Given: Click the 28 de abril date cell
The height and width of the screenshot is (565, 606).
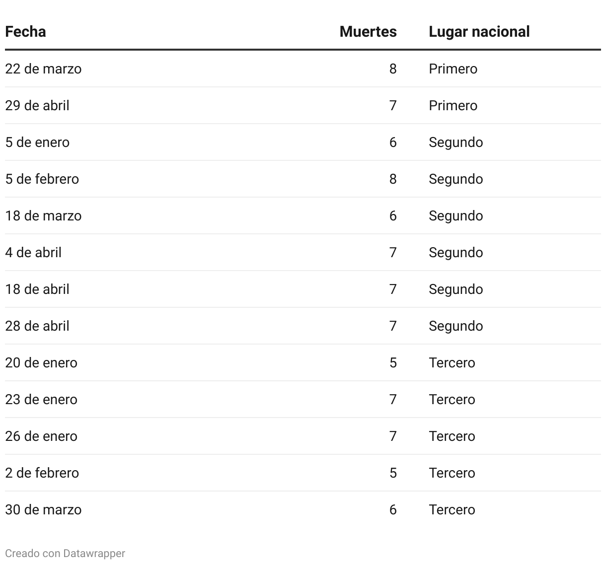Looking at the screenshot, I should [37, 326].
